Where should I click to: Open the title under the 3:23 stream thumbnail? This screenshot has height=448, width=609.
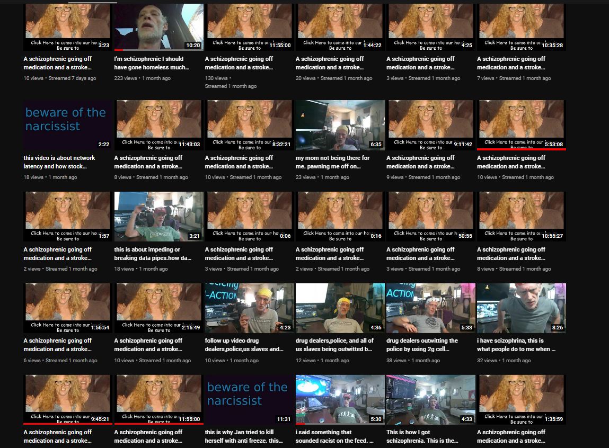57,63
